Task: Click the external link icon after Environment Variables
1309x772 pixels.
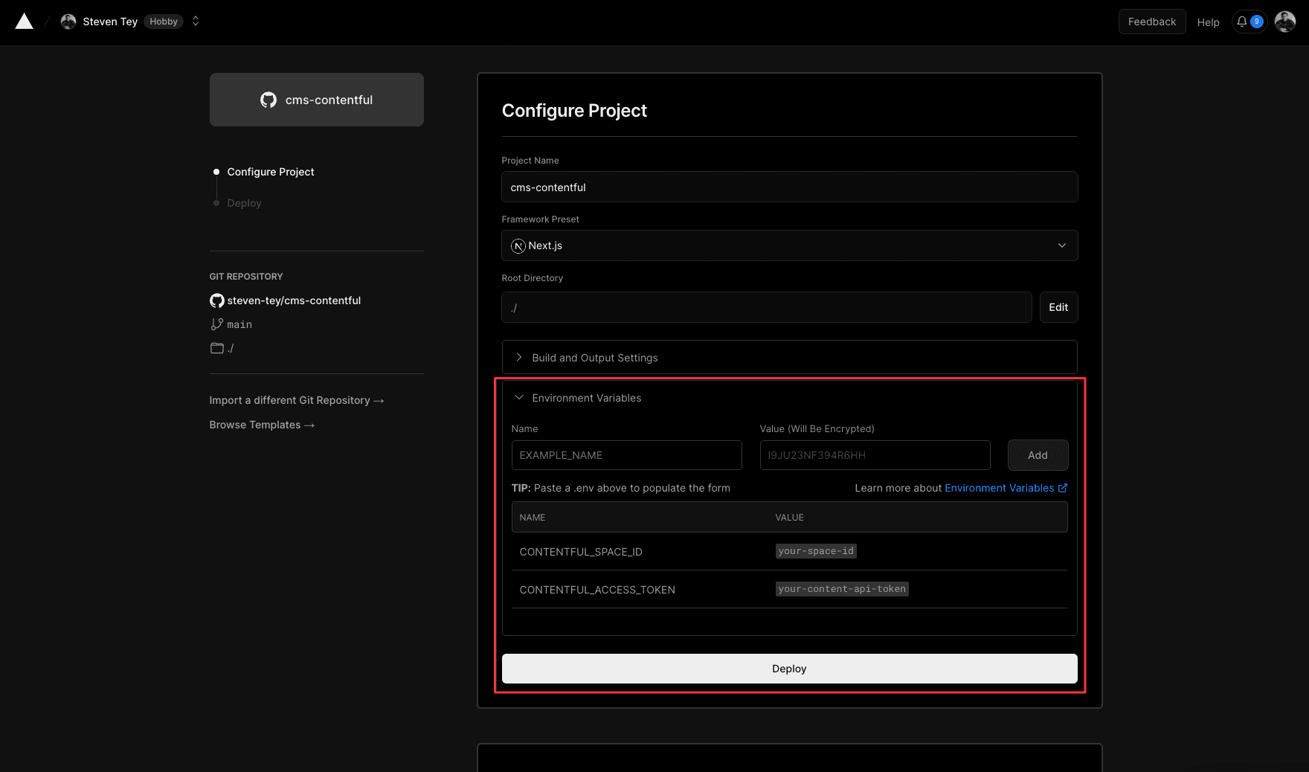Action: pyautogui.click(x=1063, y=488)
